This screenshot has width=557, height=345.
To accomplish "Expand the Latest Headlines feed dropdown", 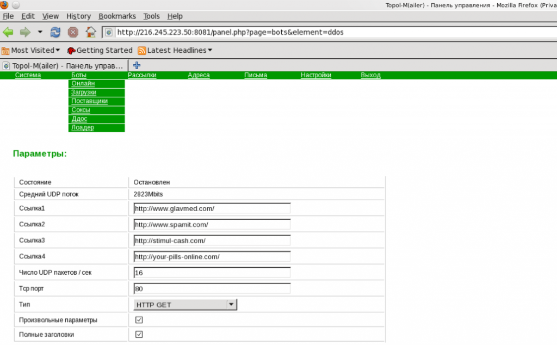I will coord(175,50).
